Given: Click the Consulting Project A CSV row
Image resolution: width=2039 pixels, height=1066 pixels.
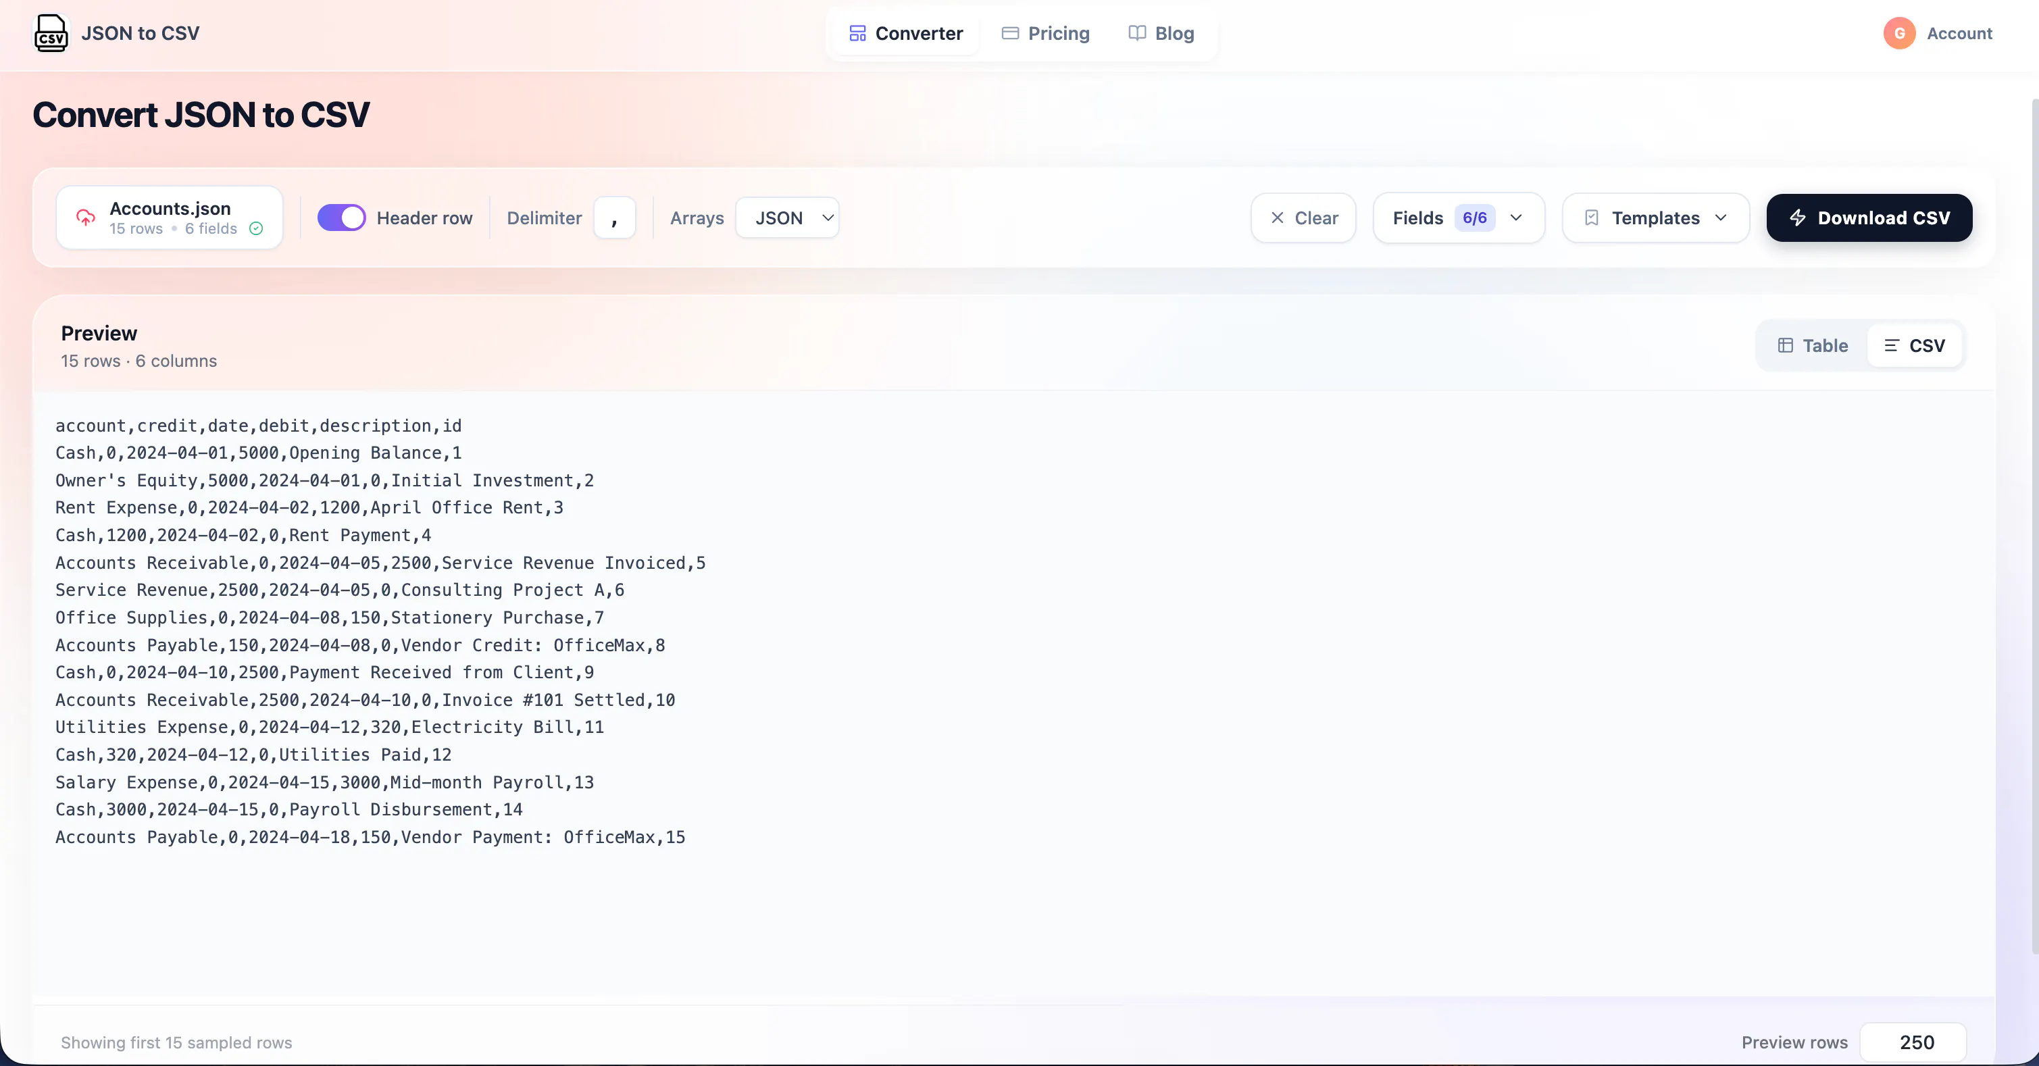Looking at the screenshot, I should coord(340,590).
